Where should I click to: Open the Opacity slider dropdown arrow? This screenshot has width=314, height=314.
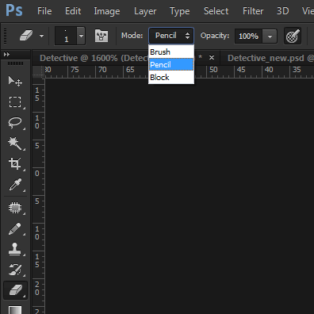tap(270, 36)
